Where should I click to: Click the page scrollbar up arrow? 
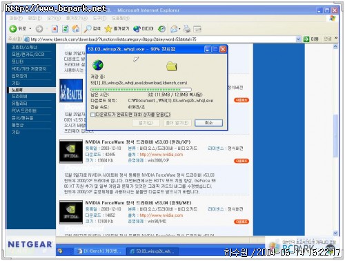[335, 47]
